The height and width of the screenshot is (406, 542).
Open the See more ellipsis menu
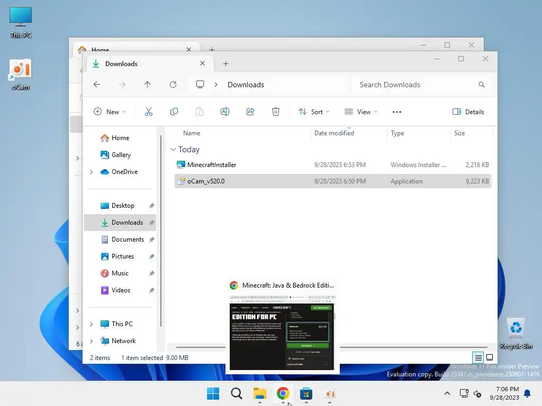click(397, 112)
